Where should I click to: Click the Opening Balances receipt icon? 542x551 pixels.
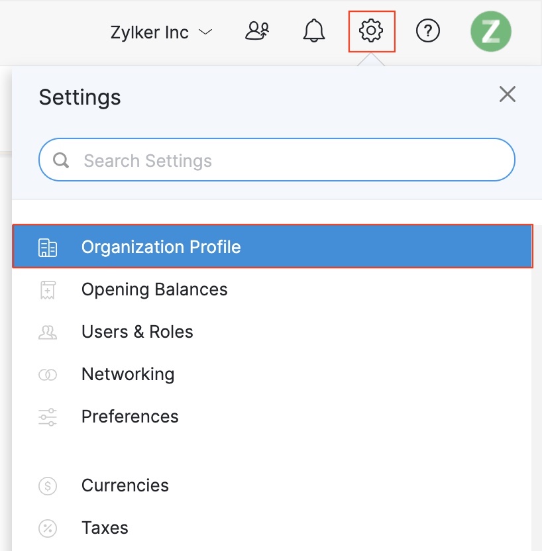tap(47, 289)
